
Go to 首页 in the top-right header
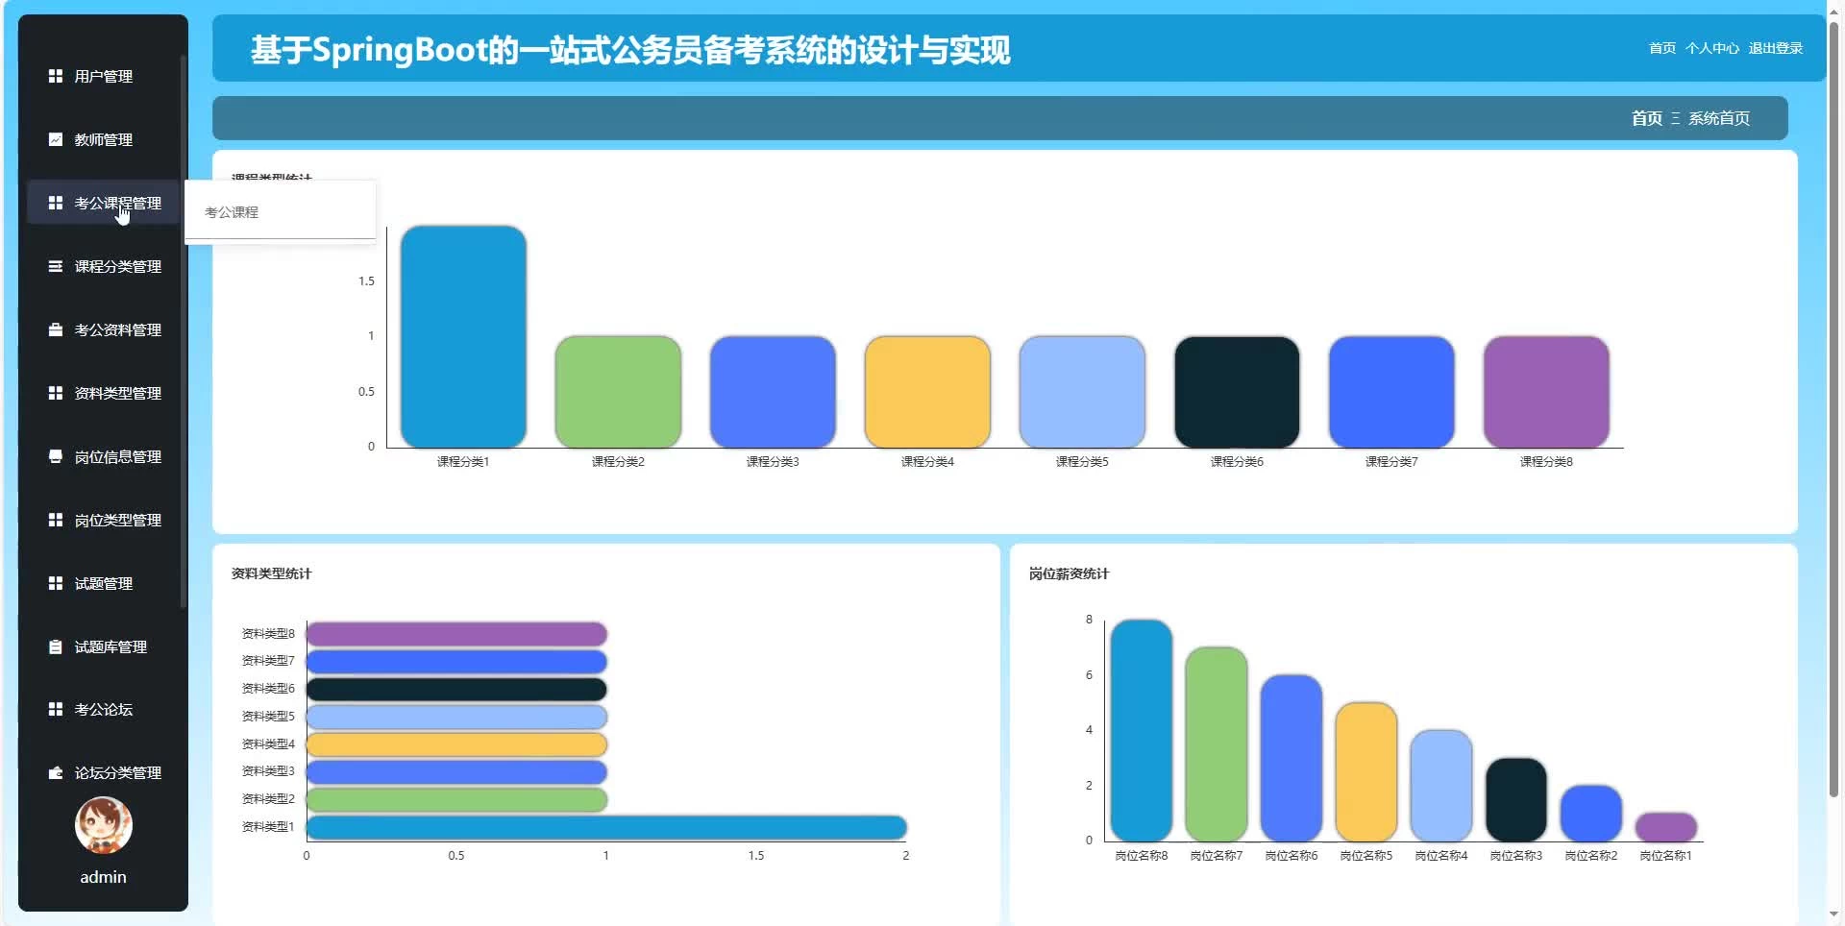click(1661, 48)
